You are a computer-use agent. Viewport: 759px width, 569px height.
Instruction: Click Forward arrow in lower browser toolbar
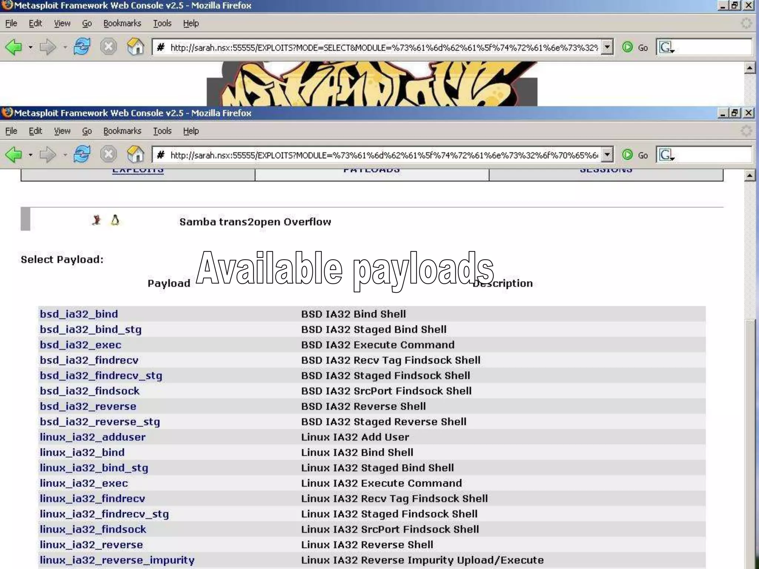[47, 154]
